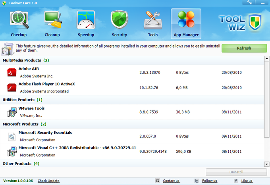The height and width of the screenshot is (185, 270).
Task: Click the Toolwiz shield logo
Action: [255, 22]
